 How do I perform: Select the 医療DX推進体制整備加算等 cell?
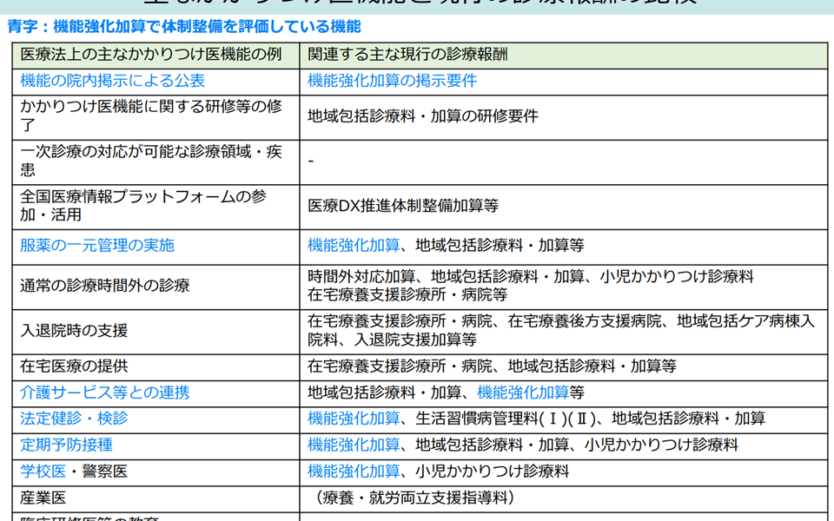point(403,206)
